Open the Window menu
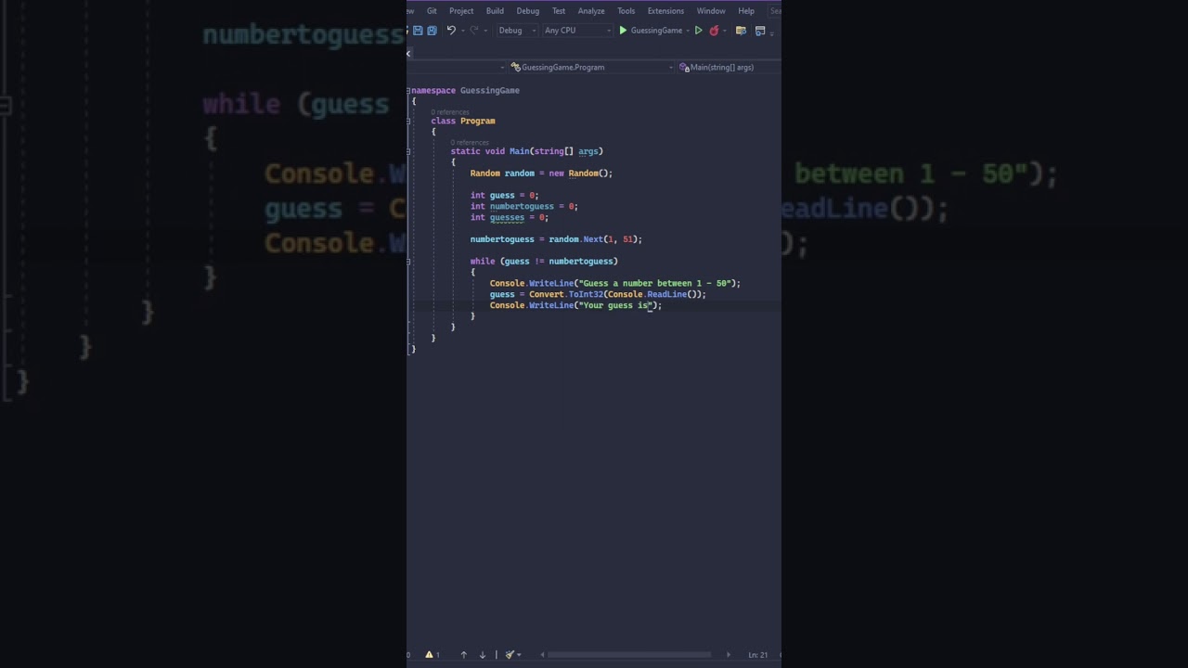The width and height of the screenshot is (1188, 668). tap(711, 11)
